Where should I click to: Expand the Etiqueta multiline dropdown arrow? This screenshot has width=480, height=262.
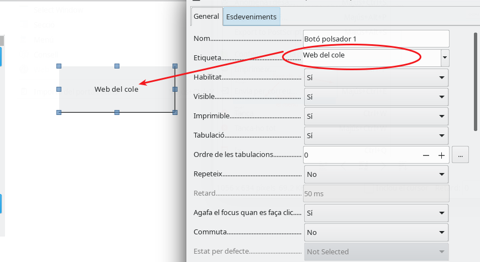pos(445,57)
